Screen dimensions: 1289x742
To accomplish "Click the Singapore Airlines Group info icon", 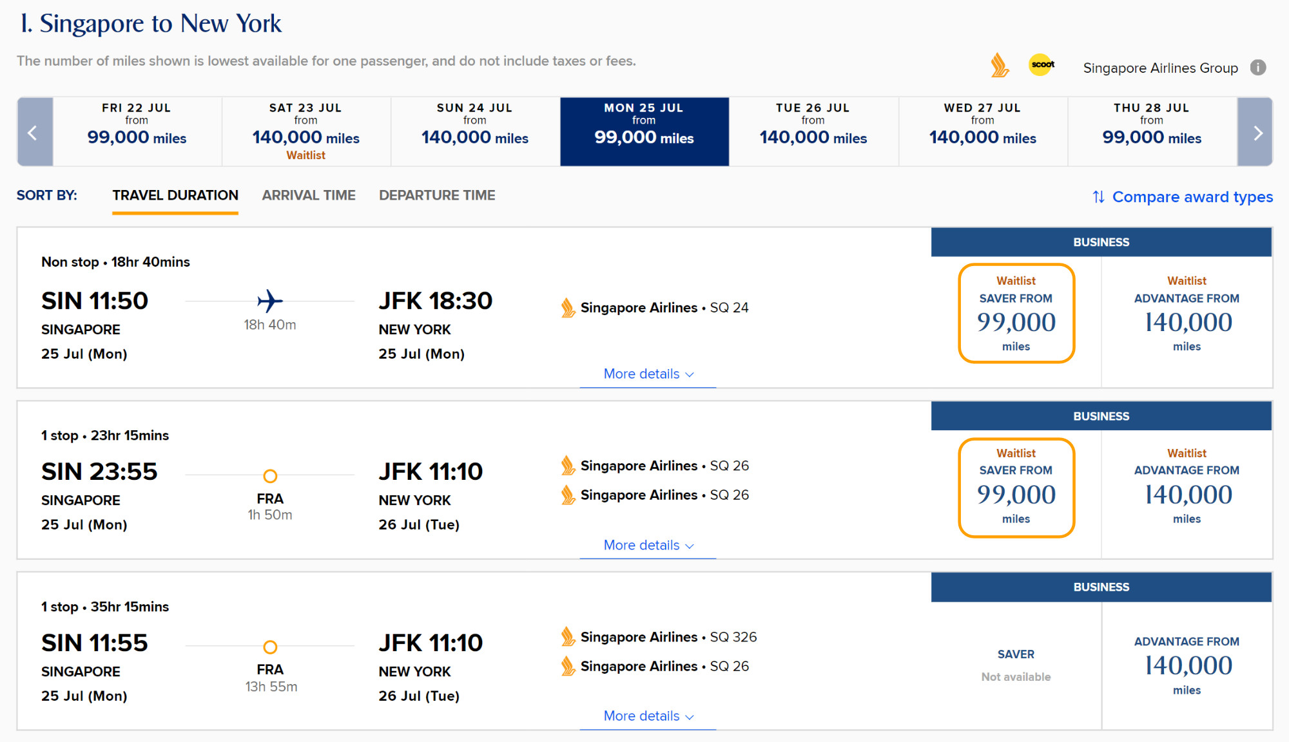I will point(1257,68).
